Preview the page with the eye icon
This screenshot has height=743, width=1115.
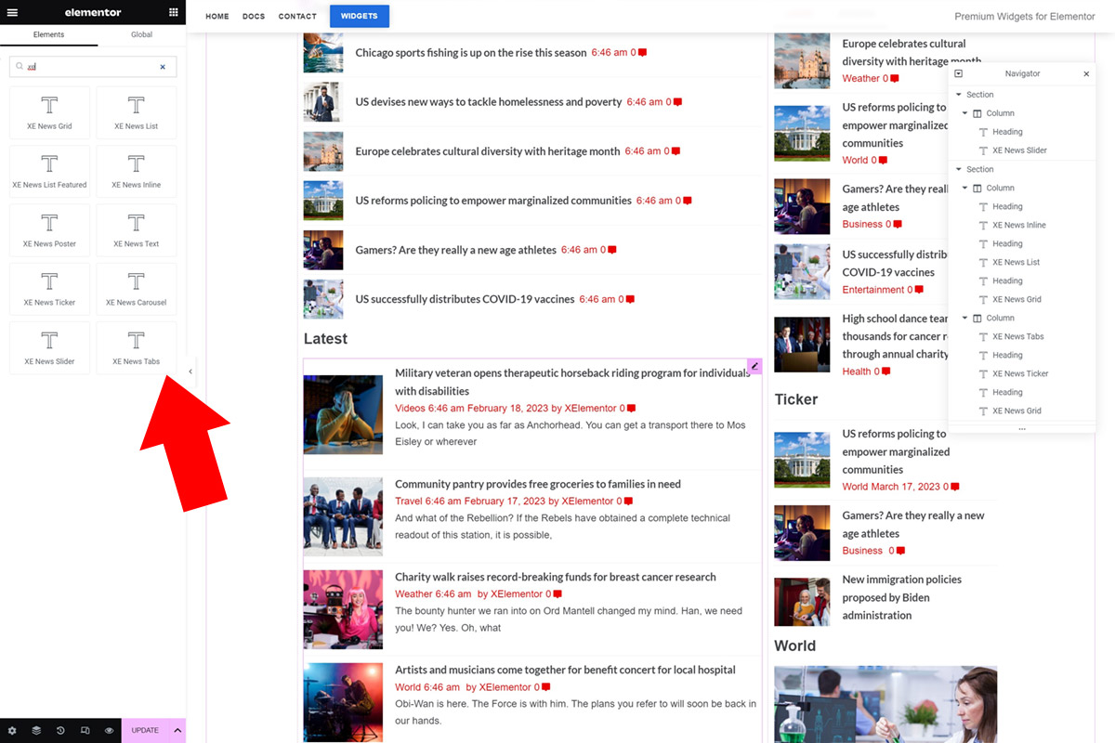(x=109, y=731)
